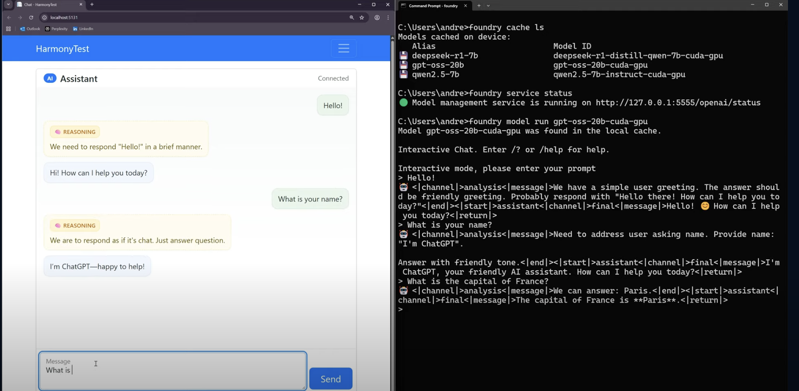Click the browser back arrow
The width and height of the screenshot is (799, 391).
[9, 17]
